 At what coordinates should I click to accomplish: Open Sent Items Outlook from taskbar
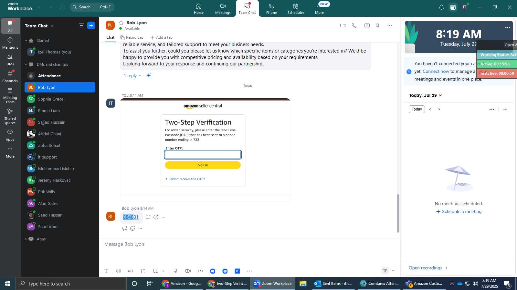[x=333, y=284]
